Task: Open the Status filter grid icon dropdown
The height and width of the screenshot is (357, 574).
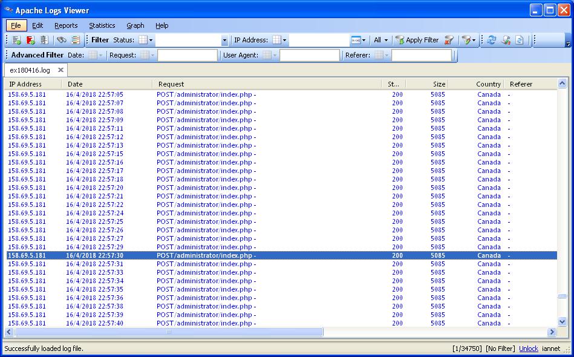Action: click(145, 40)
